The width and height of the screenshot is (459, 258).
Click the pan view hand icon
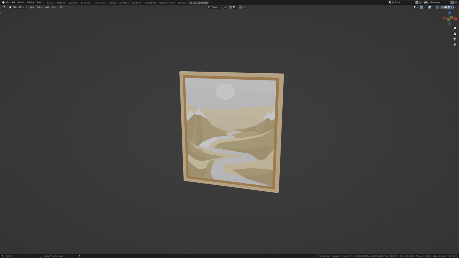455,34
